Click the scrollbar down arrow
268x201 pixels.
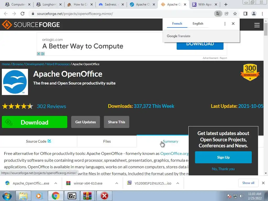[266, 173]
